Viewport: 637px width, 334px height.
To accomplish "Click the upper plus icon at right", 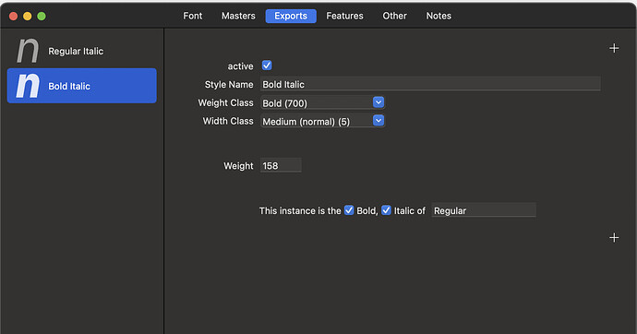I will coord(614,48).
